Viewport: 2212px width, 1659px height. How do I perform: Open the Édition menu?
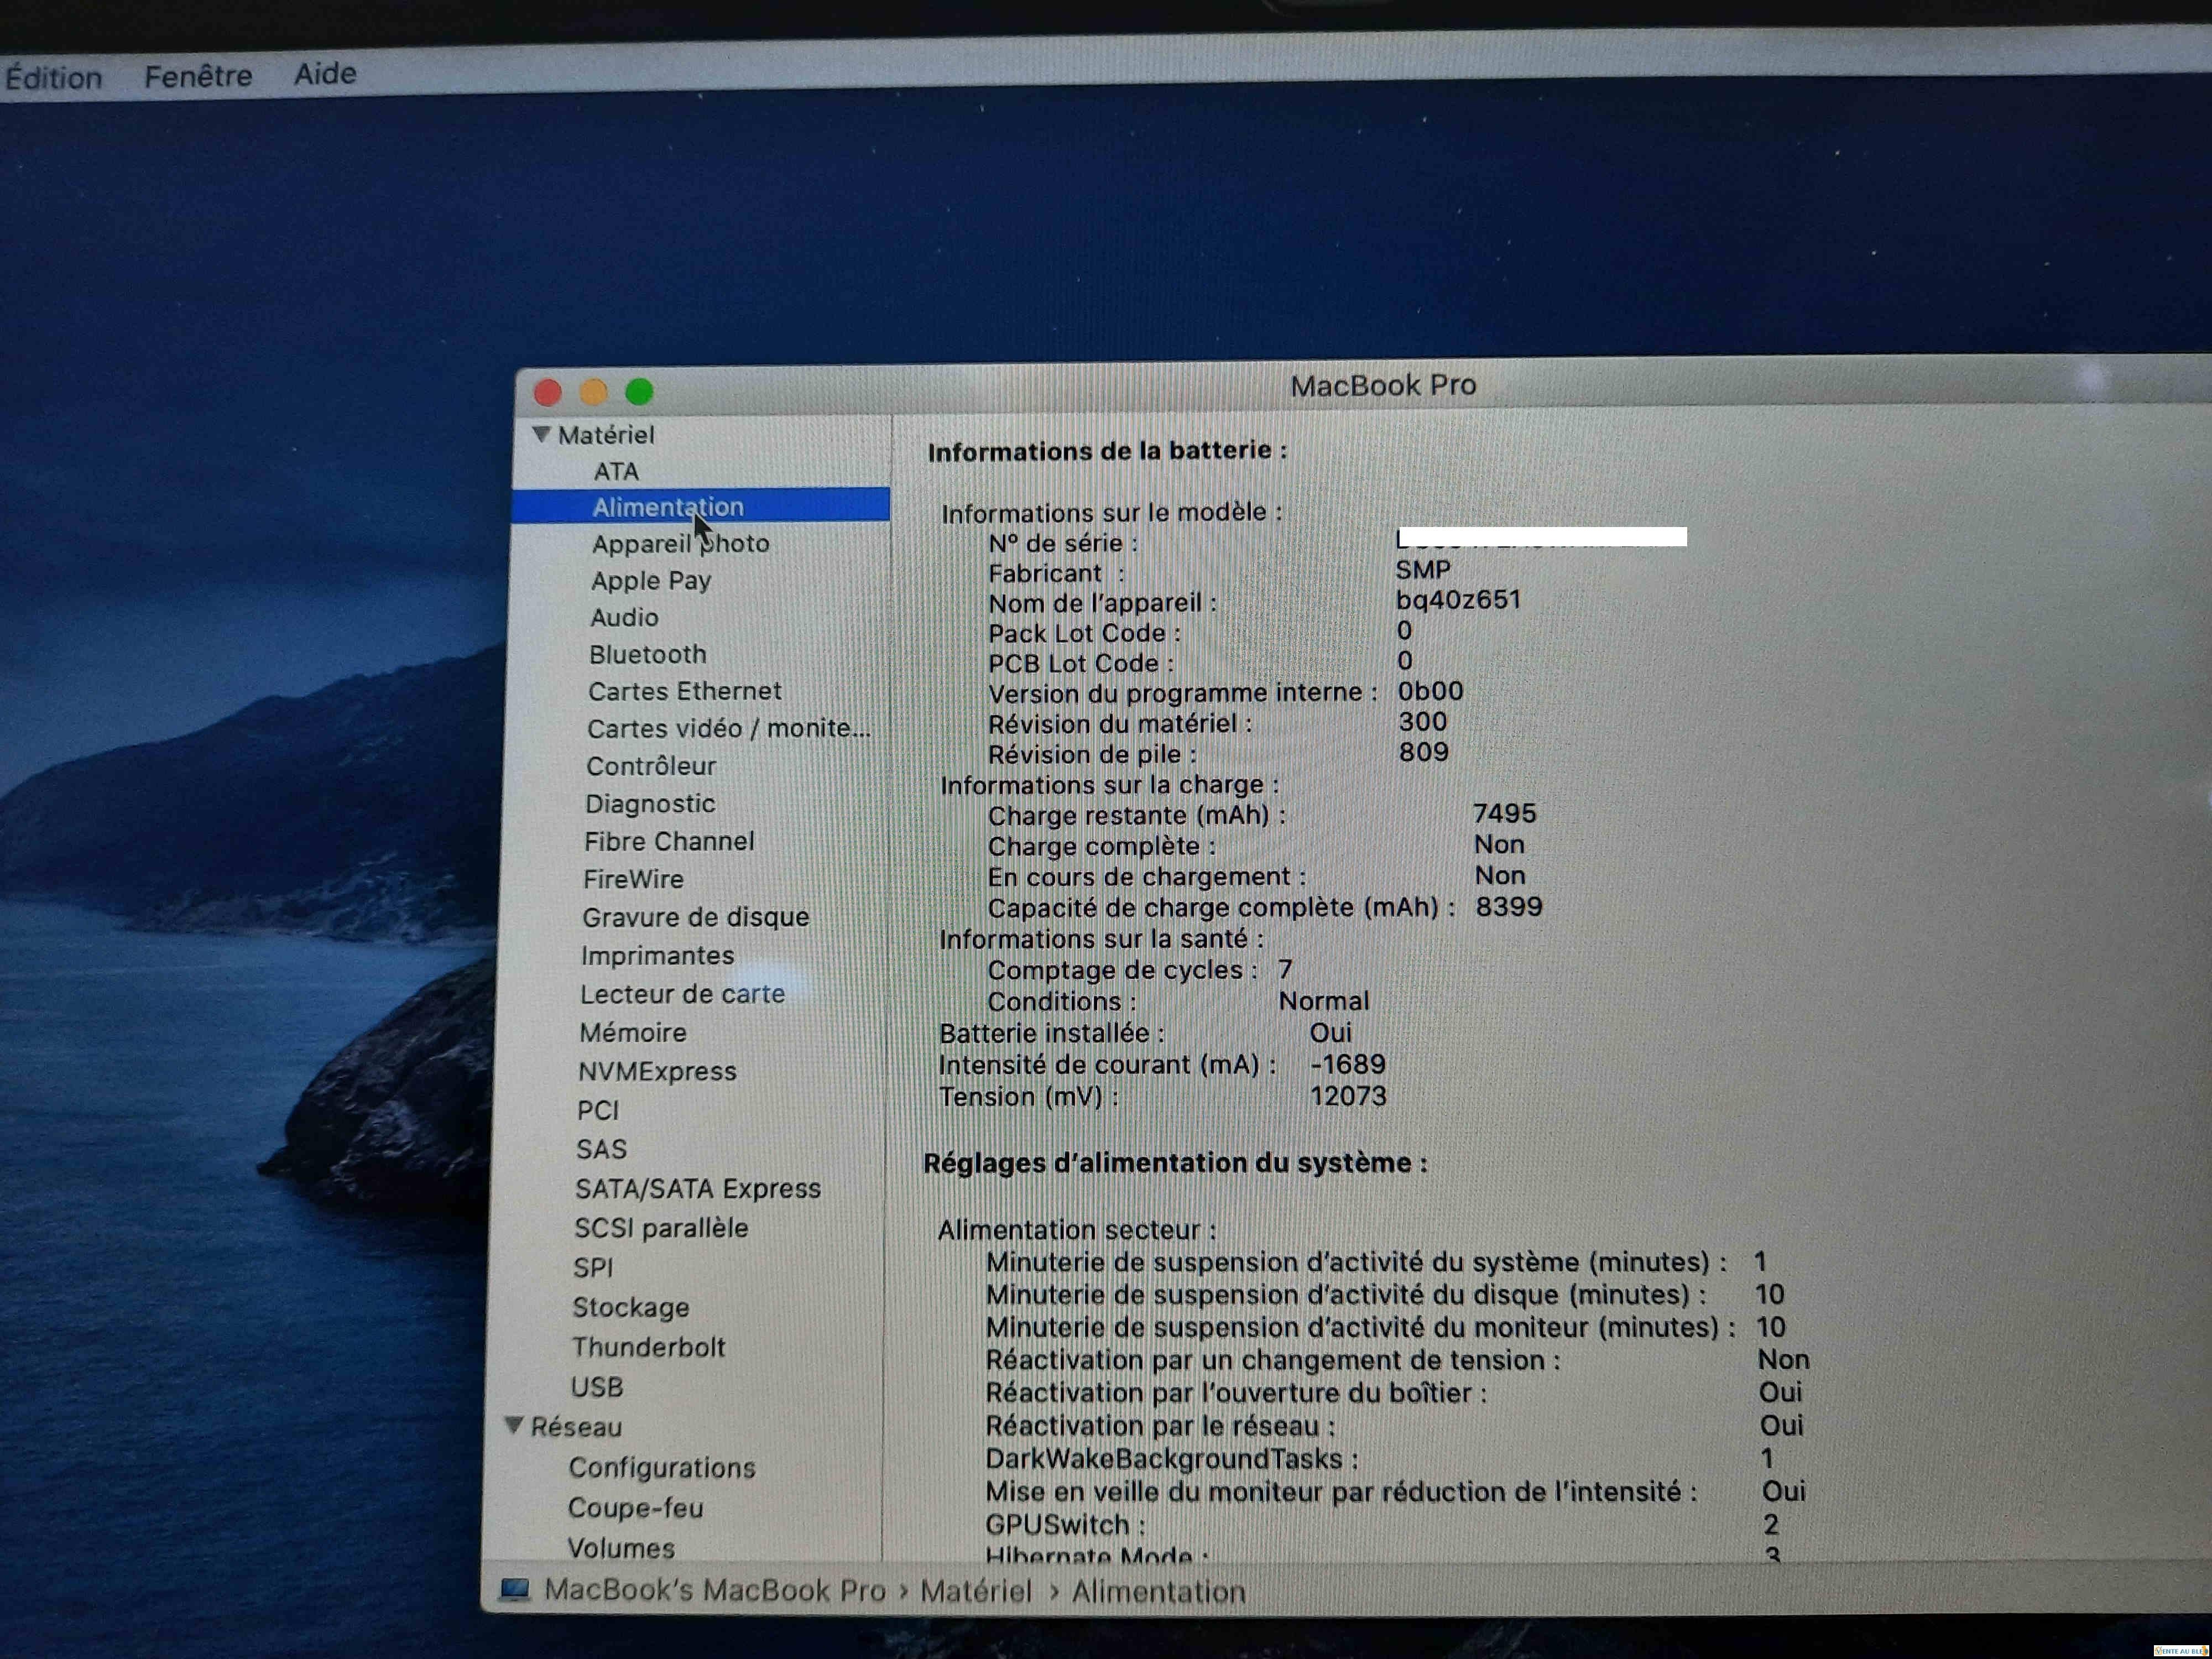(54, 78)
